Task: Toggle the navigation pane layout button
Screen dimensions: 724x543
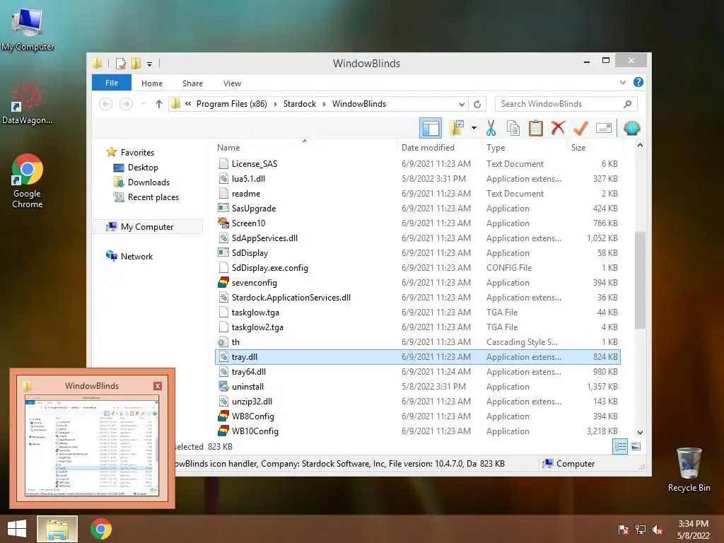Action: [x=431, y=128]
